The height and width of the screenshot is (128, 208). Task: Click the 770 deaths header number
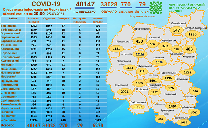click(x=125, y=4)
